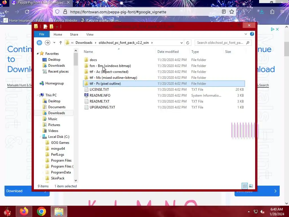
Task: Select the README.NFO file icon
Action: [x=86, y=95]
